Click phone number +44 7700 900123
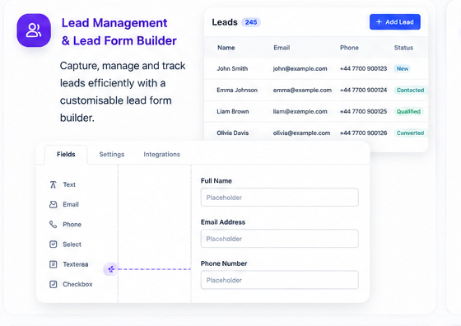The image size is (461, 326). tap(363, 68)
